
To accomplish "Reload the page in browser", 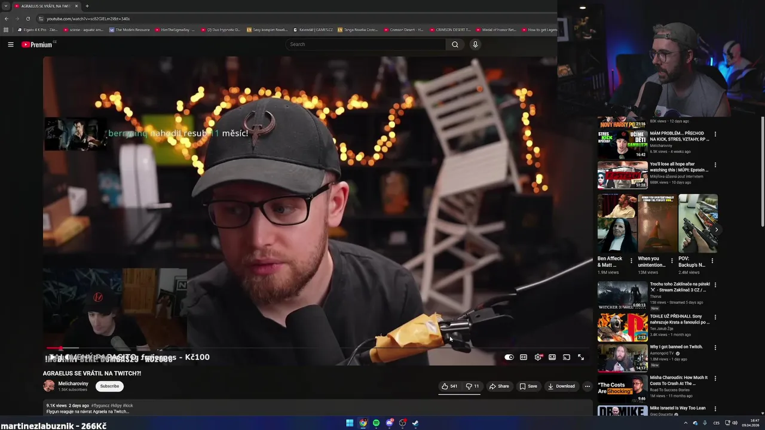I will (27, 19).
